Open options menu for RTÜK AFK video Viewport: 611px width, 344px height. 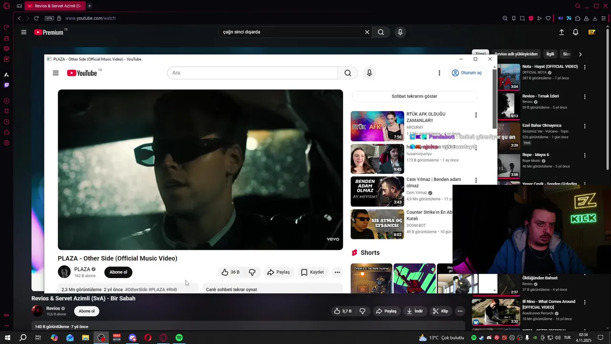coord(475,115)
